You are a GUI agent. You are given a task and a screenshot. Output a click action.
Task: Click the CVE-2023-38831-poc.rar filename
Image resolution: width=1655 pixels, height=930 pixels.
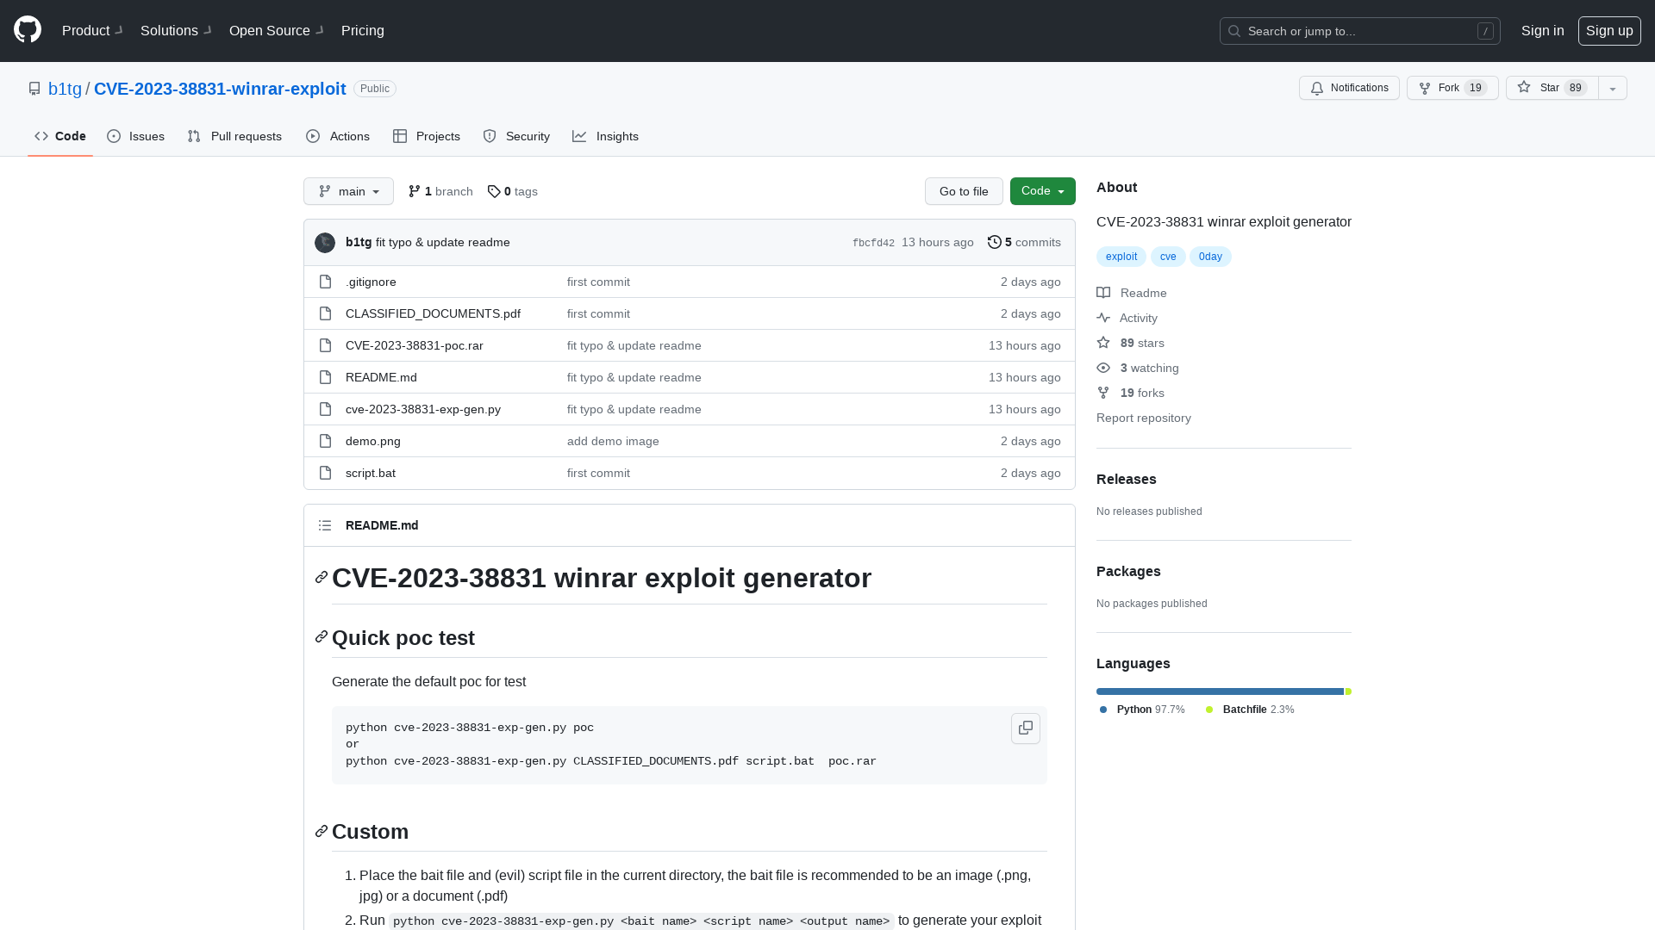(x=415, y=345)
